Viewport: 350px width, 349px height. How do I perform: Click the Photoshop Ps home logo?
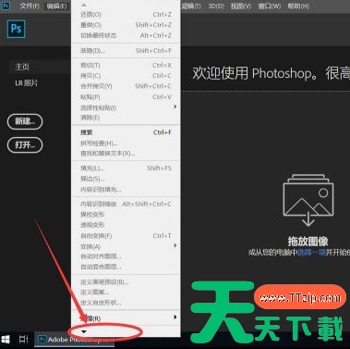click(16, 29)
